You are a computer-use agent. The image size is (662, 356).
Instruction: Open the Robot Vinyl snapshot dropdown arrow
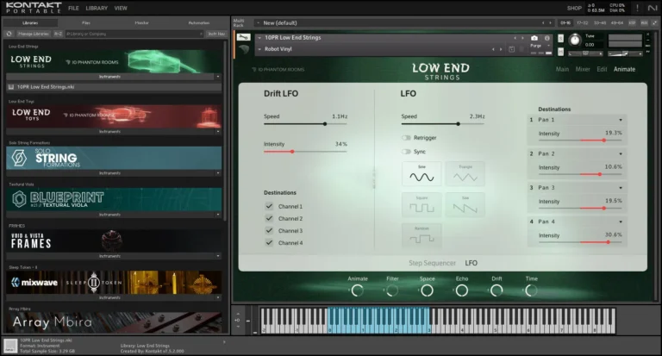(x=259, y=49)
